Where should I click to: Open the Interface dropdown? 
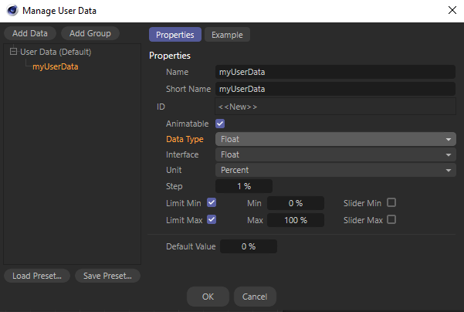click(x=336, y=154)
